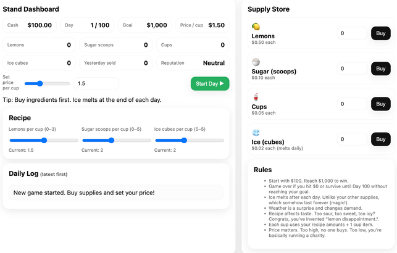Click the sugar icon in Supply Store
This screenshot has width=397, height=253.
(x=256, y=62)
